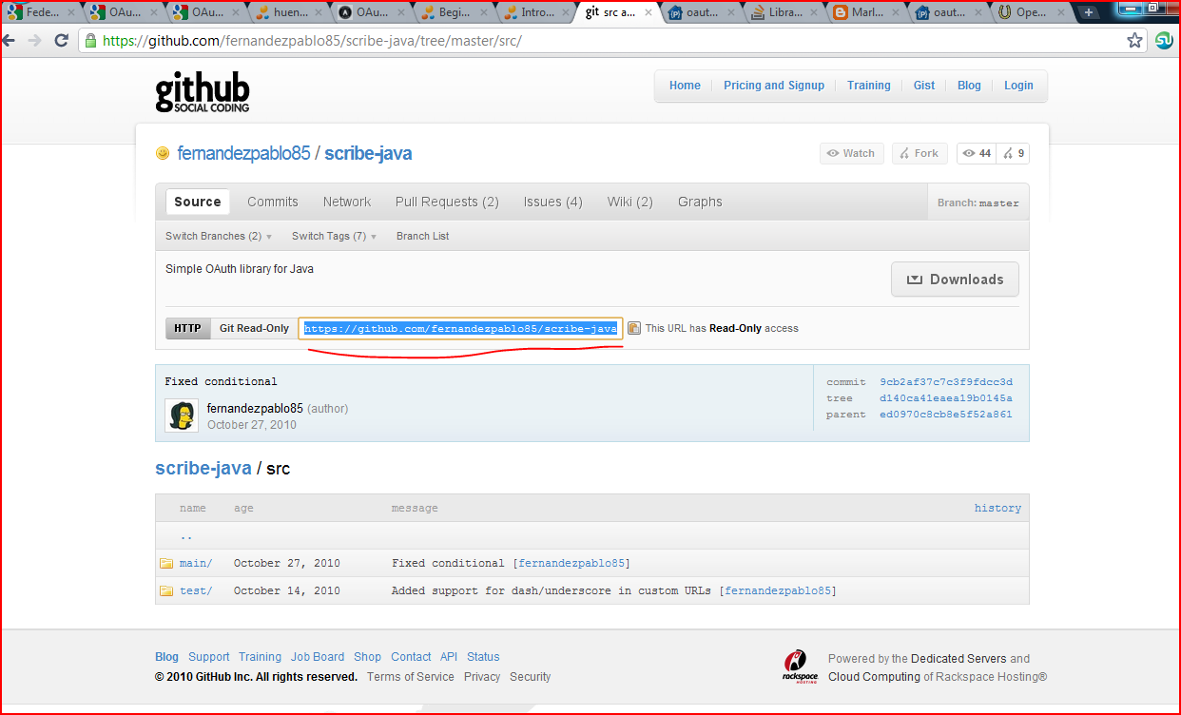Click the Gist link in top navigation
This screenshot has height=715, width=1181.
pyautogui.click(x=924, y=86)
